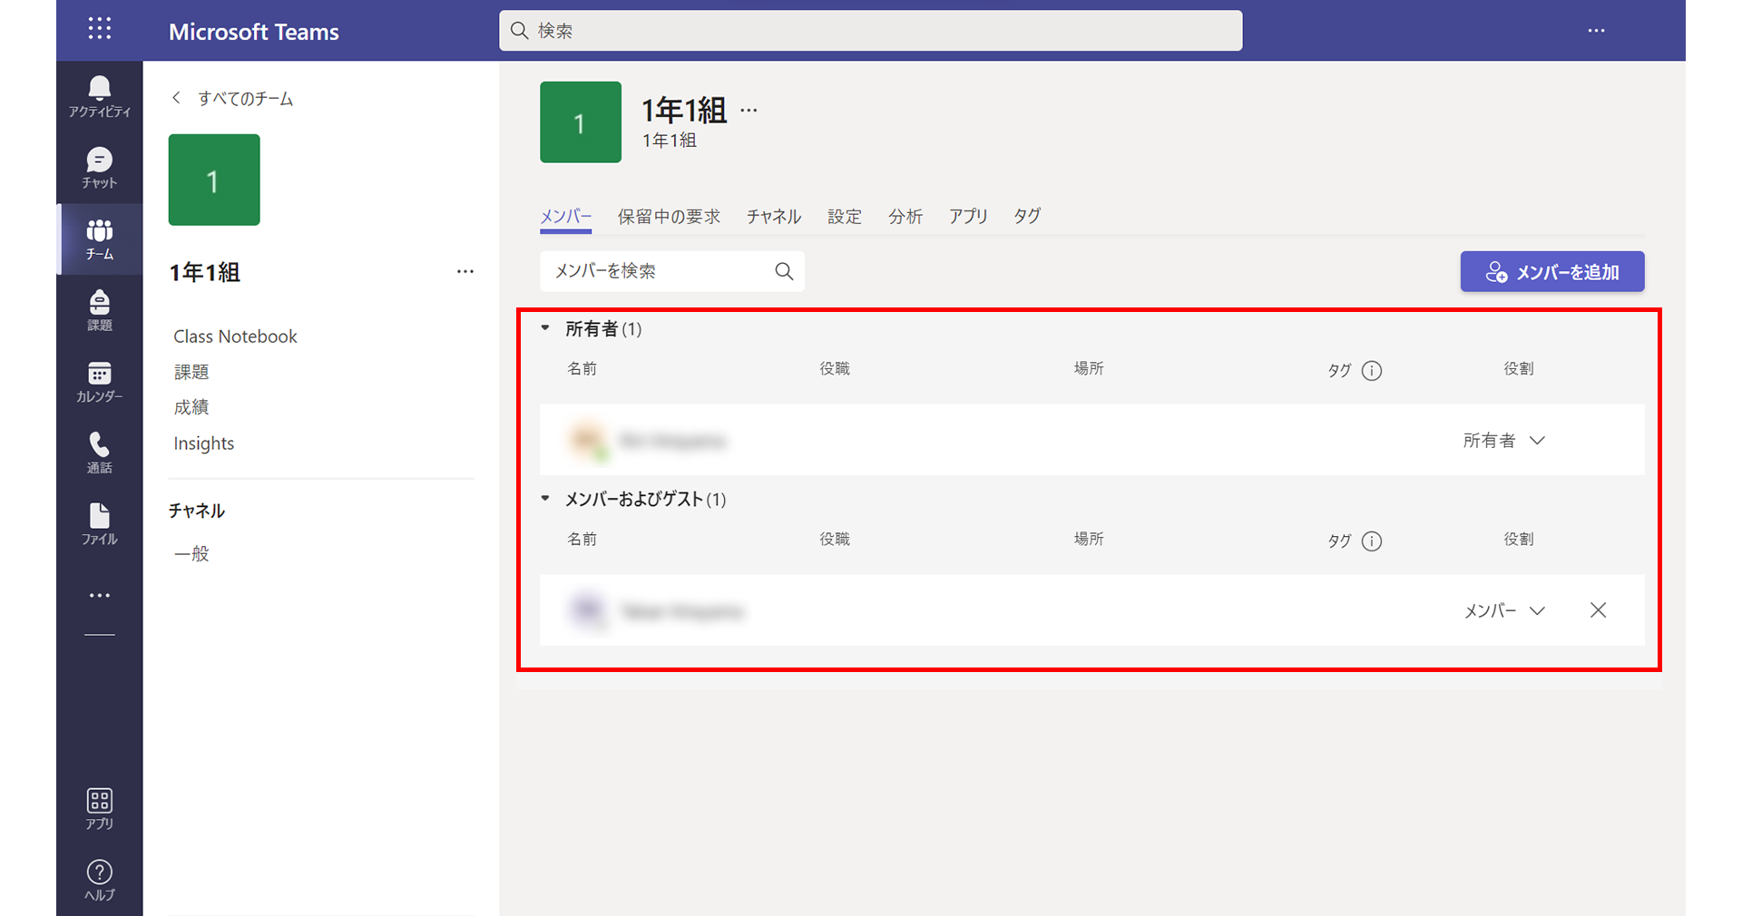Screen dimensions: 1742x916
Task: Click 役割 column header under メンバーおよびゲスト
Action: (x=1519, y=539)
